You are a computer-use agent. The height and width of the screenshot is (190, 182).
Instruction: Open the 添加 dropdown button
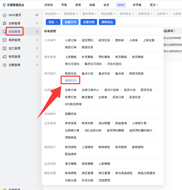(x=53, y=22)
